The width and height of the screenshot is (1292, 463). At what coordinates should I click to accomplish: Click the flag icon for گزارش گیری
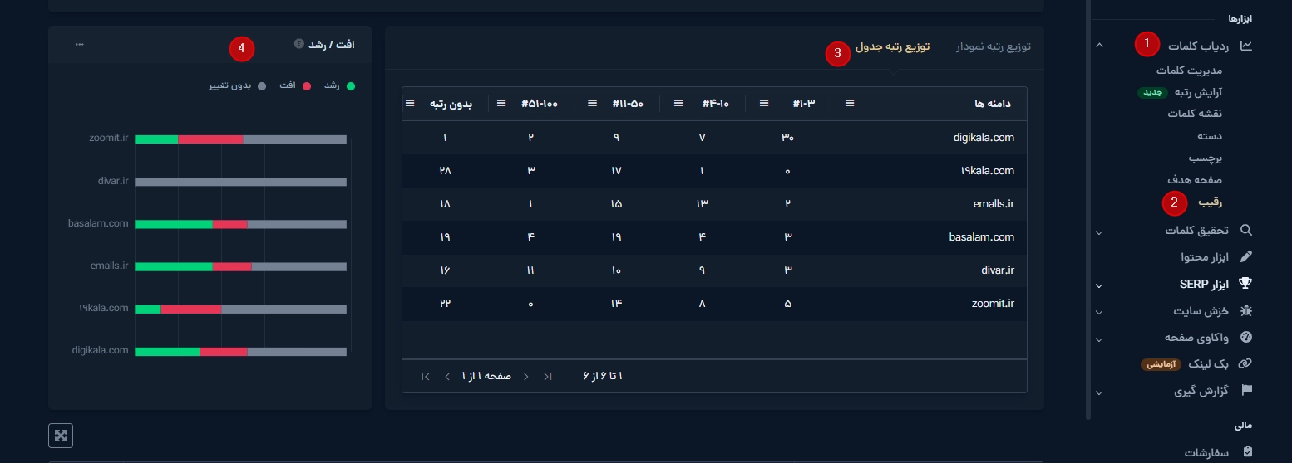click(1245, 390)
